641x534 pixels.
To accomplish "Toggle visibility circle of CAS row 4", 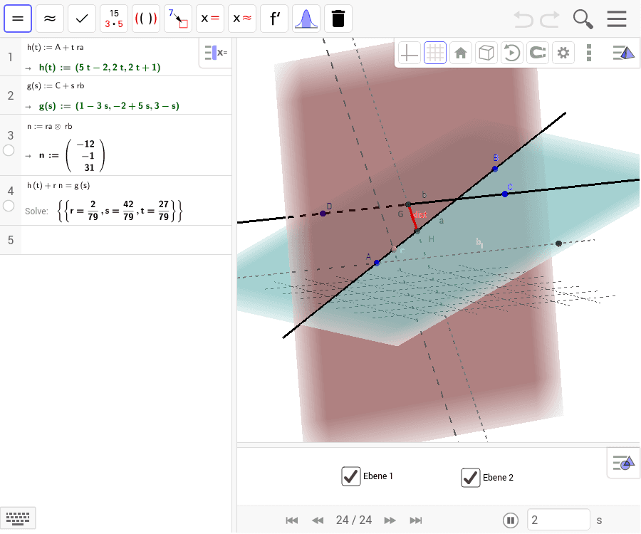I will point(9,206).
